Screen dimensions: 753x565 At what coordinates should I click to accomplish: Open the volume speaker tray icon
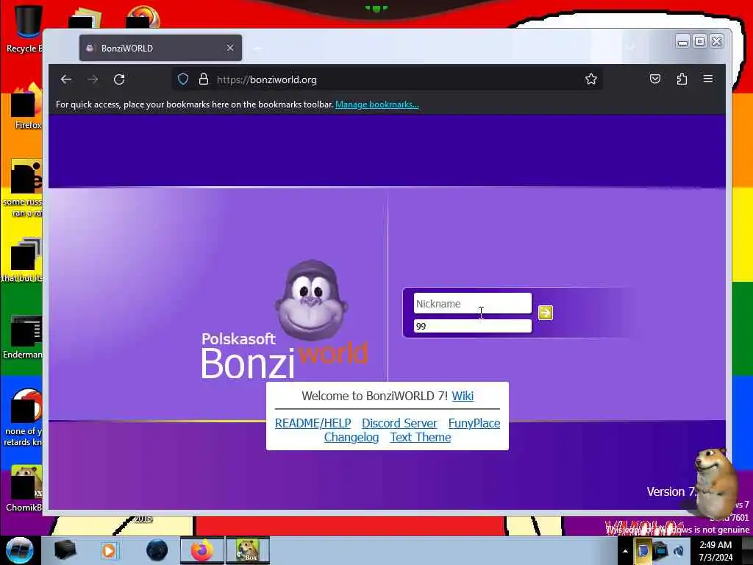[679, 551]
